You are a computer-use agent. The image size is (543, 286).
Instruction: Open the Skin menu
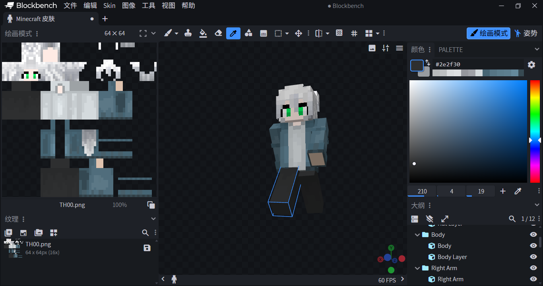109,6
